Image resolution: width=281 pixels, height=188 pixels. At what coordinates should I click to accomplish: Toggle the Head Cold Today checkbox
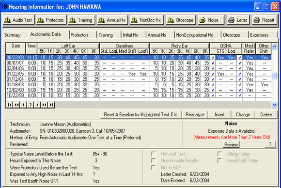tap(219, 160)
